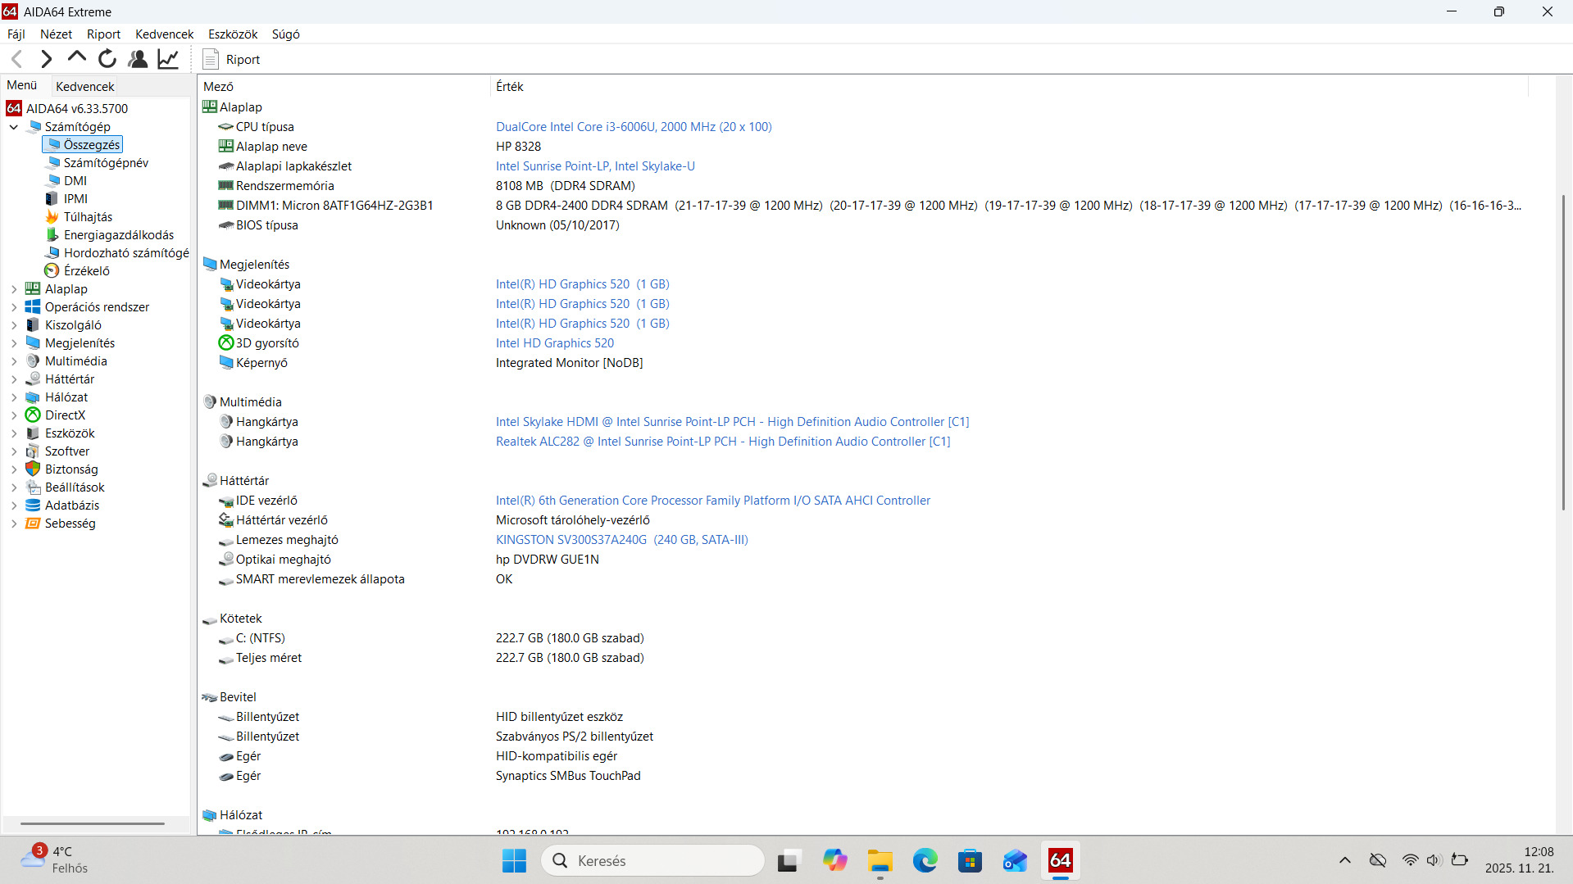Open the Intel Skylake HDMI audio link
The image size is (1573, 884).
point(732,422)
